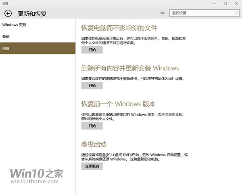Image resolution: width=242 pixels, height=194 pixels.
Task: Click the pin icon beside search
Action: 162,13
